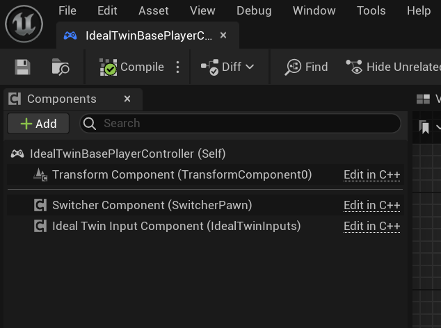Viewport: 441px width, 328px height.
Task: Click the Transform Component icon
Action: pos(40,175)
